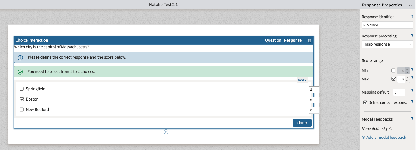Click the done button

tap(302, 123)
